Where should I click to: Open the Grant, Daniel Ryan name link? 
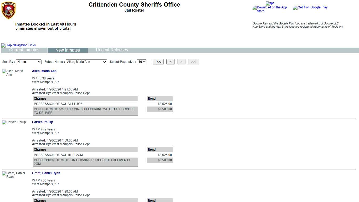[46, 173]
